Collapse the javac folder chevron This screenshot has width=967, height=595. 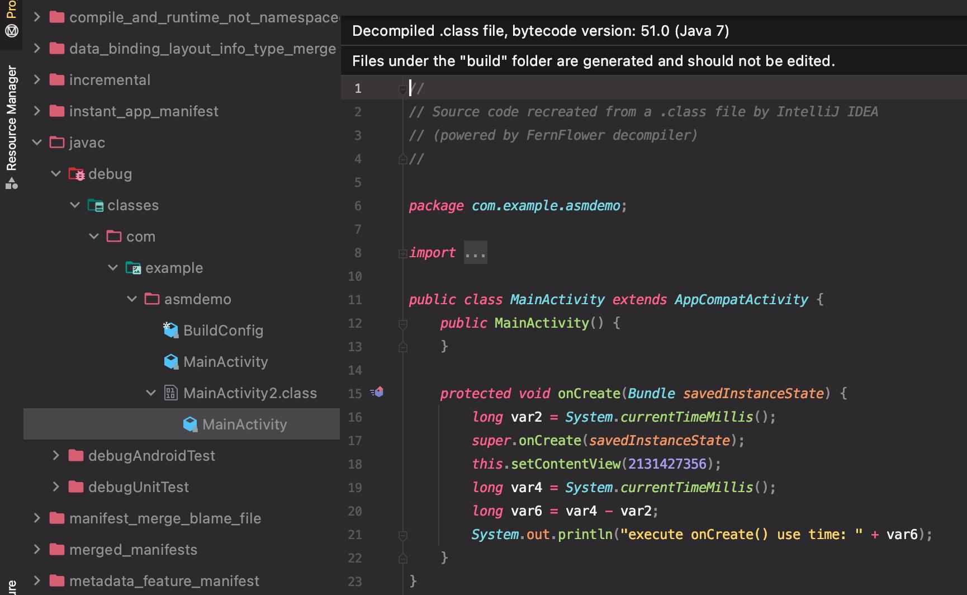coord(37,143)
